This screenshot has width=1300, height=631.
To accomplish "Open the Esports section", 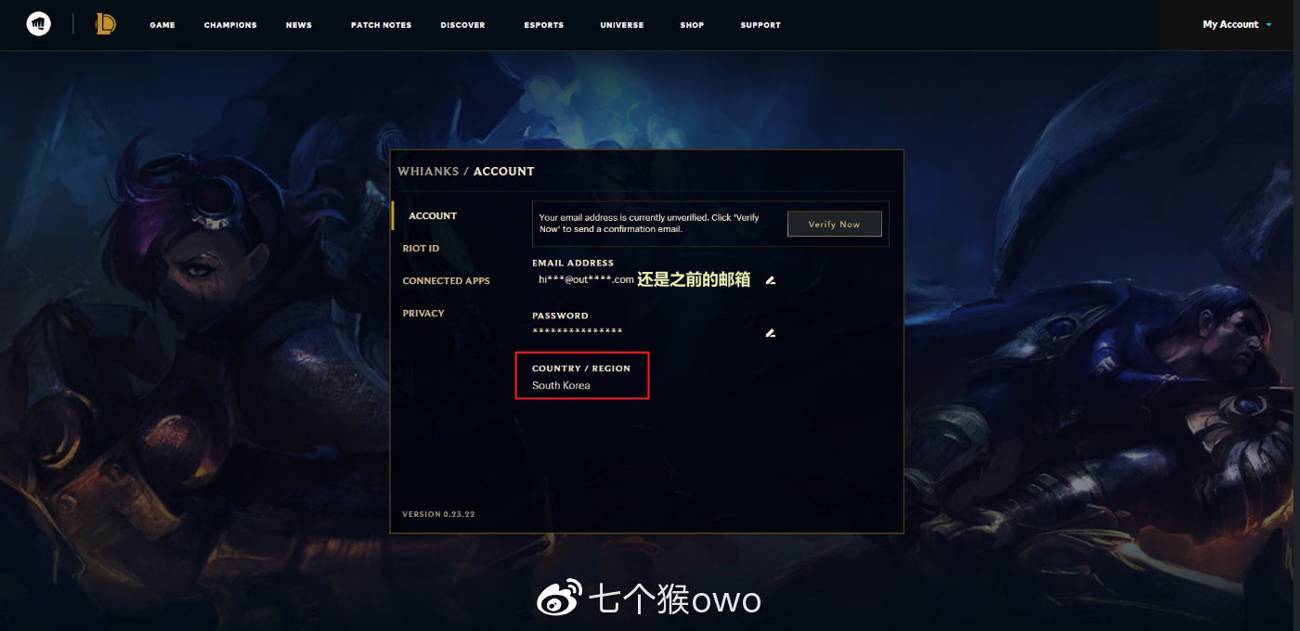I will pyautogui.click(x=543, y=25).
